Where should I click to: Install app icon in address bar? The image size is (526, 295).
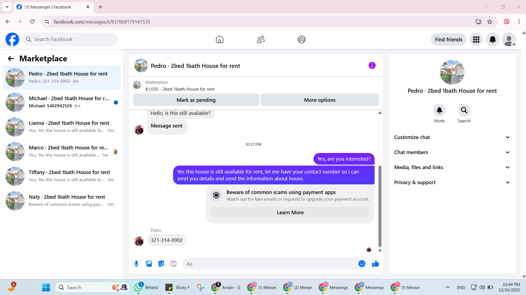pos(479,22)
